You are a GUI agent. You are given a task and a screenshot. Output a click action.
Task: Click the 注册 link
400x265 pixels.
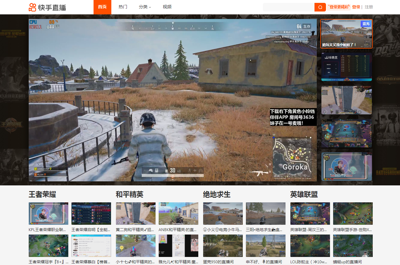[369, 7]
